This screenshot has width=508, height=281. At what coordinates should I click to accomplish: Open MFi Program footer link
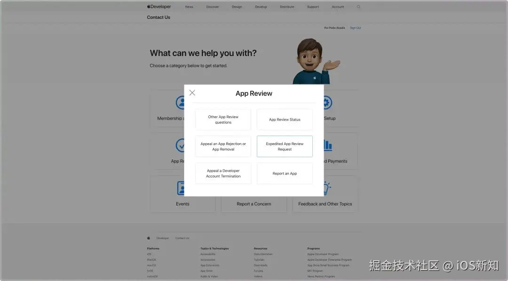coord(315,271)
